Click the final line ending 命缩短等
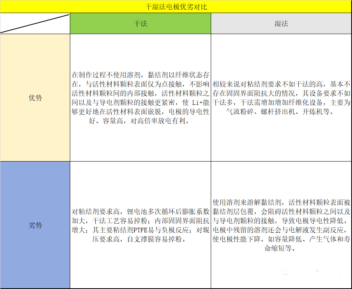Image resolution: width=352 pixels, height=289 pixels. (281, 248)
